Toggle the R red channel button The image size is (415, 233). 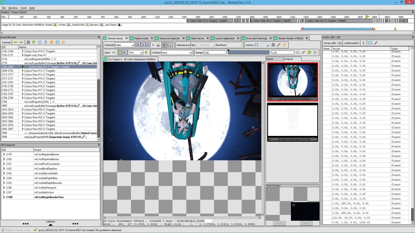(x=138, y=45)
